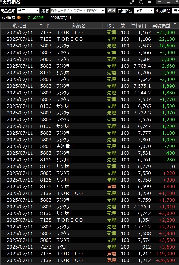Select the TORICO row with profit +26,500
This screenshot has height=265, width=179.
tap(88, 260)
